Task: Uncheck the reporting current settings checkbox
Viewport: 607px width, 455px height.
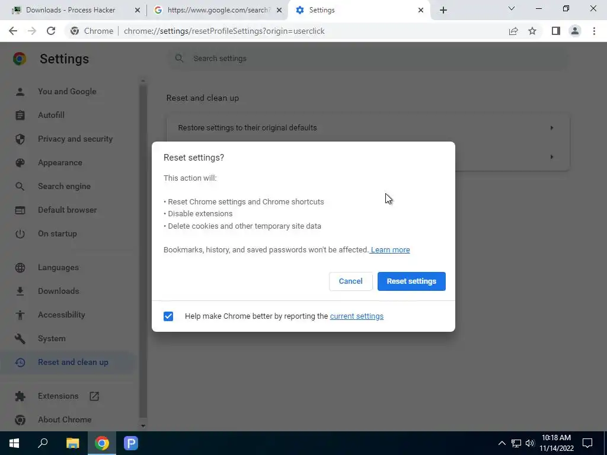Action: click(x=168, y=316)
